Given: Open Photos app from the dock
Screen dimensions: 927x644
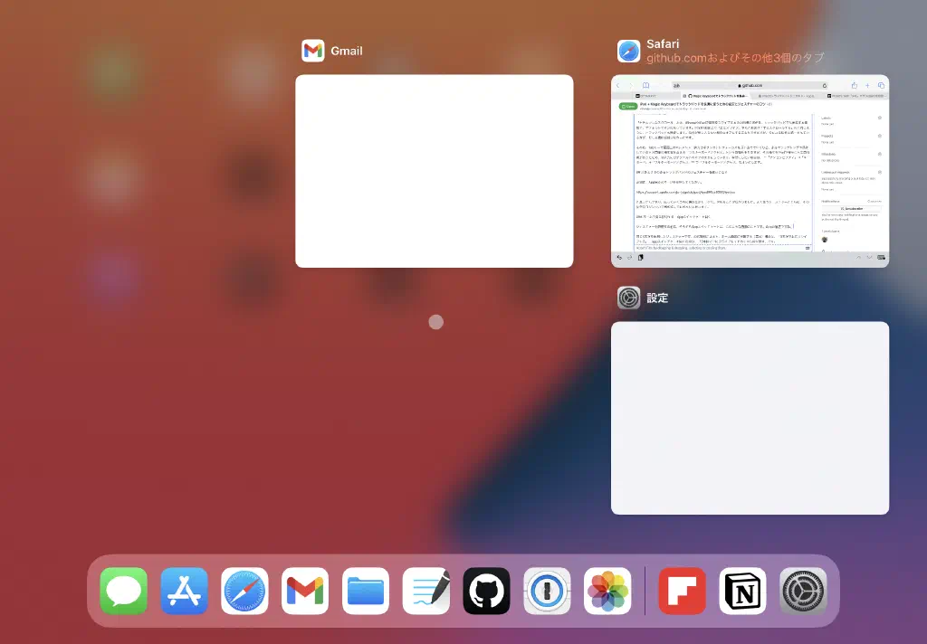Looking at the screenshot, I should 607,591.
